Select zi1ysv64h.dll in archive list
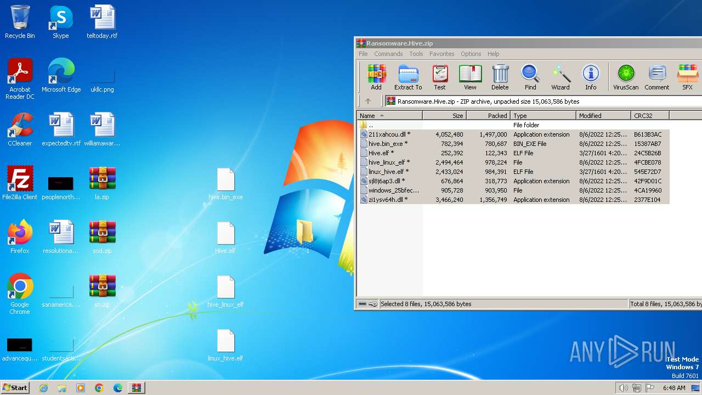Viewport: 702px width, 395px height. 514,200
